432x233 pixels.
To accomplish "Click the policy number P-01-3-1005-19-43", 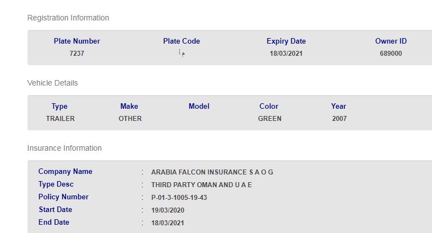I will tap(179, 198).
